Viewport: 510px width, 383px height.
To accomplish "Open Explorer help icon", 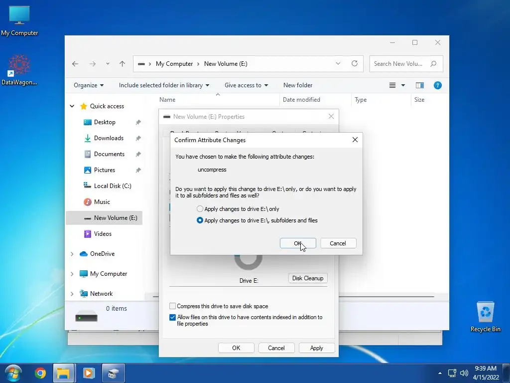I will pos(437,85).
